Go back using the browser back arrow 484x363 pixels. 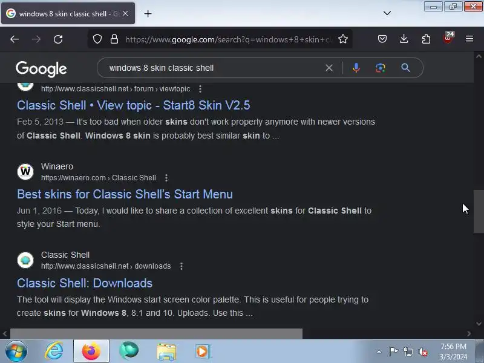tap(15, 39)
